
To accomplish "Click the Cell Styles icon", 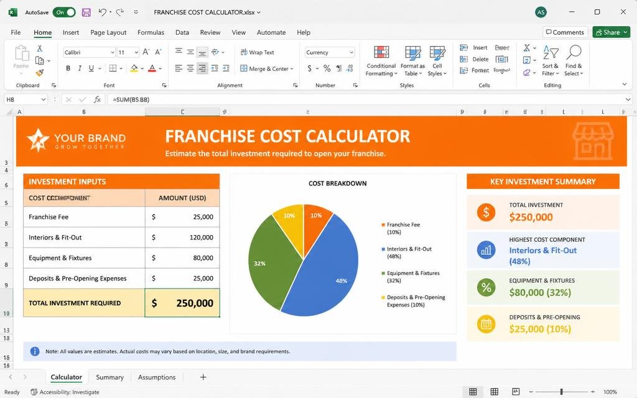I will (x=437, y=52).
